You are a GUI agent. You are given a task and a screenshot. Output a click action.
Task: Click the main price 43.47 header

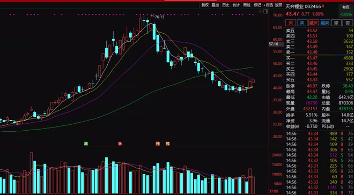point(292,14)
